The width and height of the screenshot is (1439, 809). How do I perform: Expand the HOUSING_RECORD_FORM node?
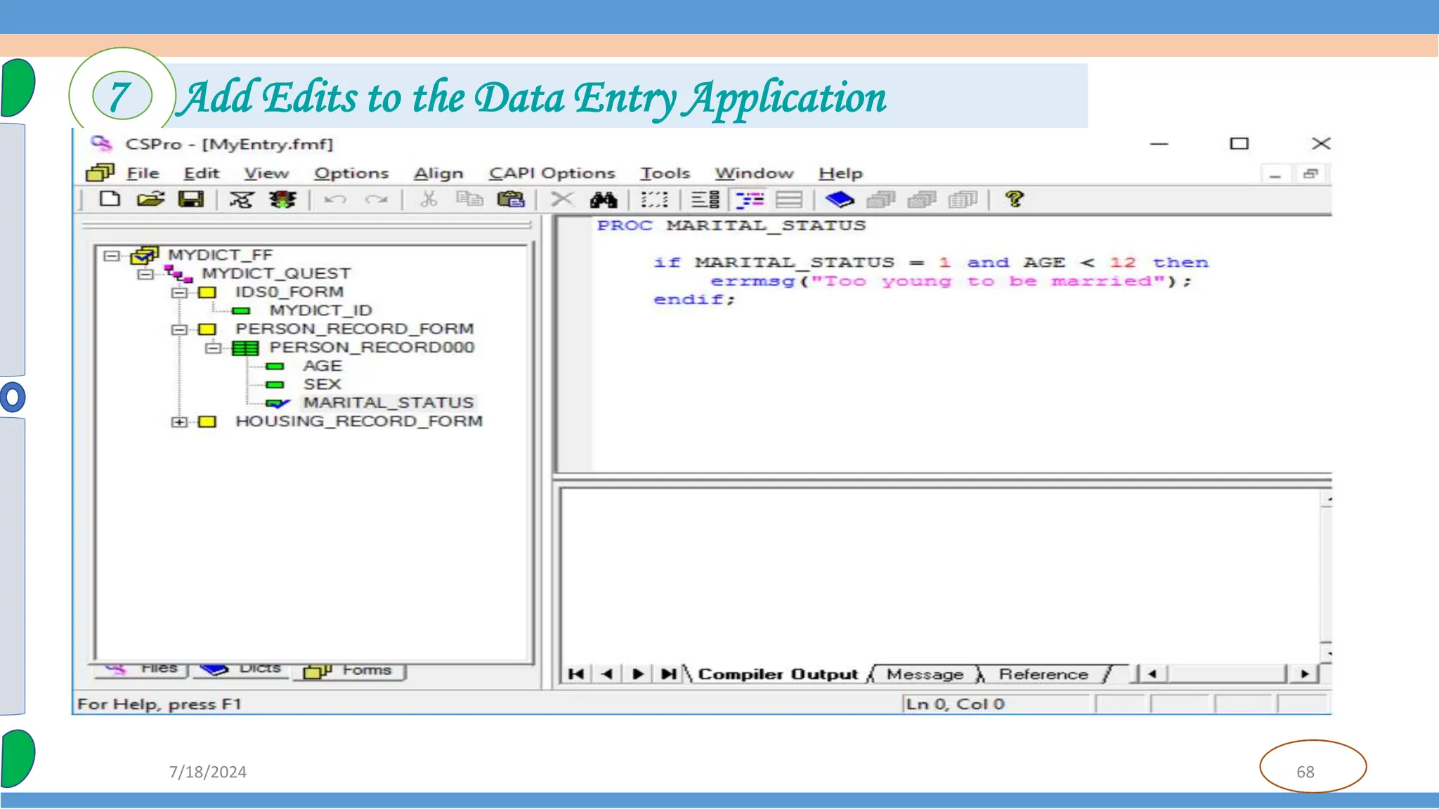180,422
